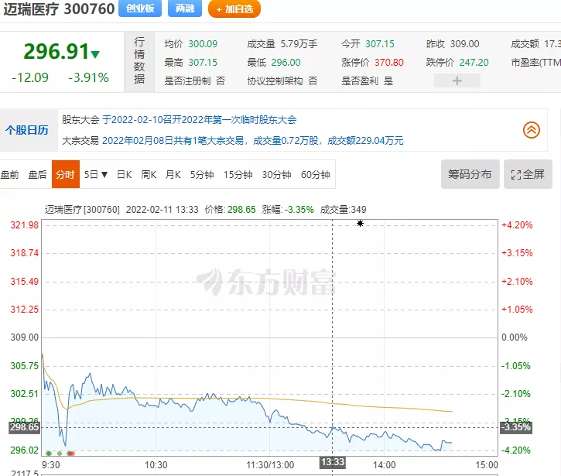
Task: Click the +4.20% axis label
Action: [x=517, y=225]
